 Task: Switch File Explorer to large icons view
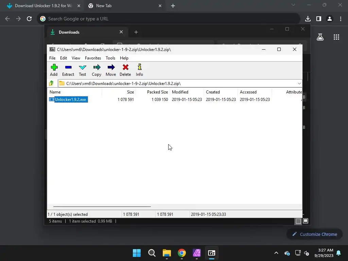coord(306,221)
